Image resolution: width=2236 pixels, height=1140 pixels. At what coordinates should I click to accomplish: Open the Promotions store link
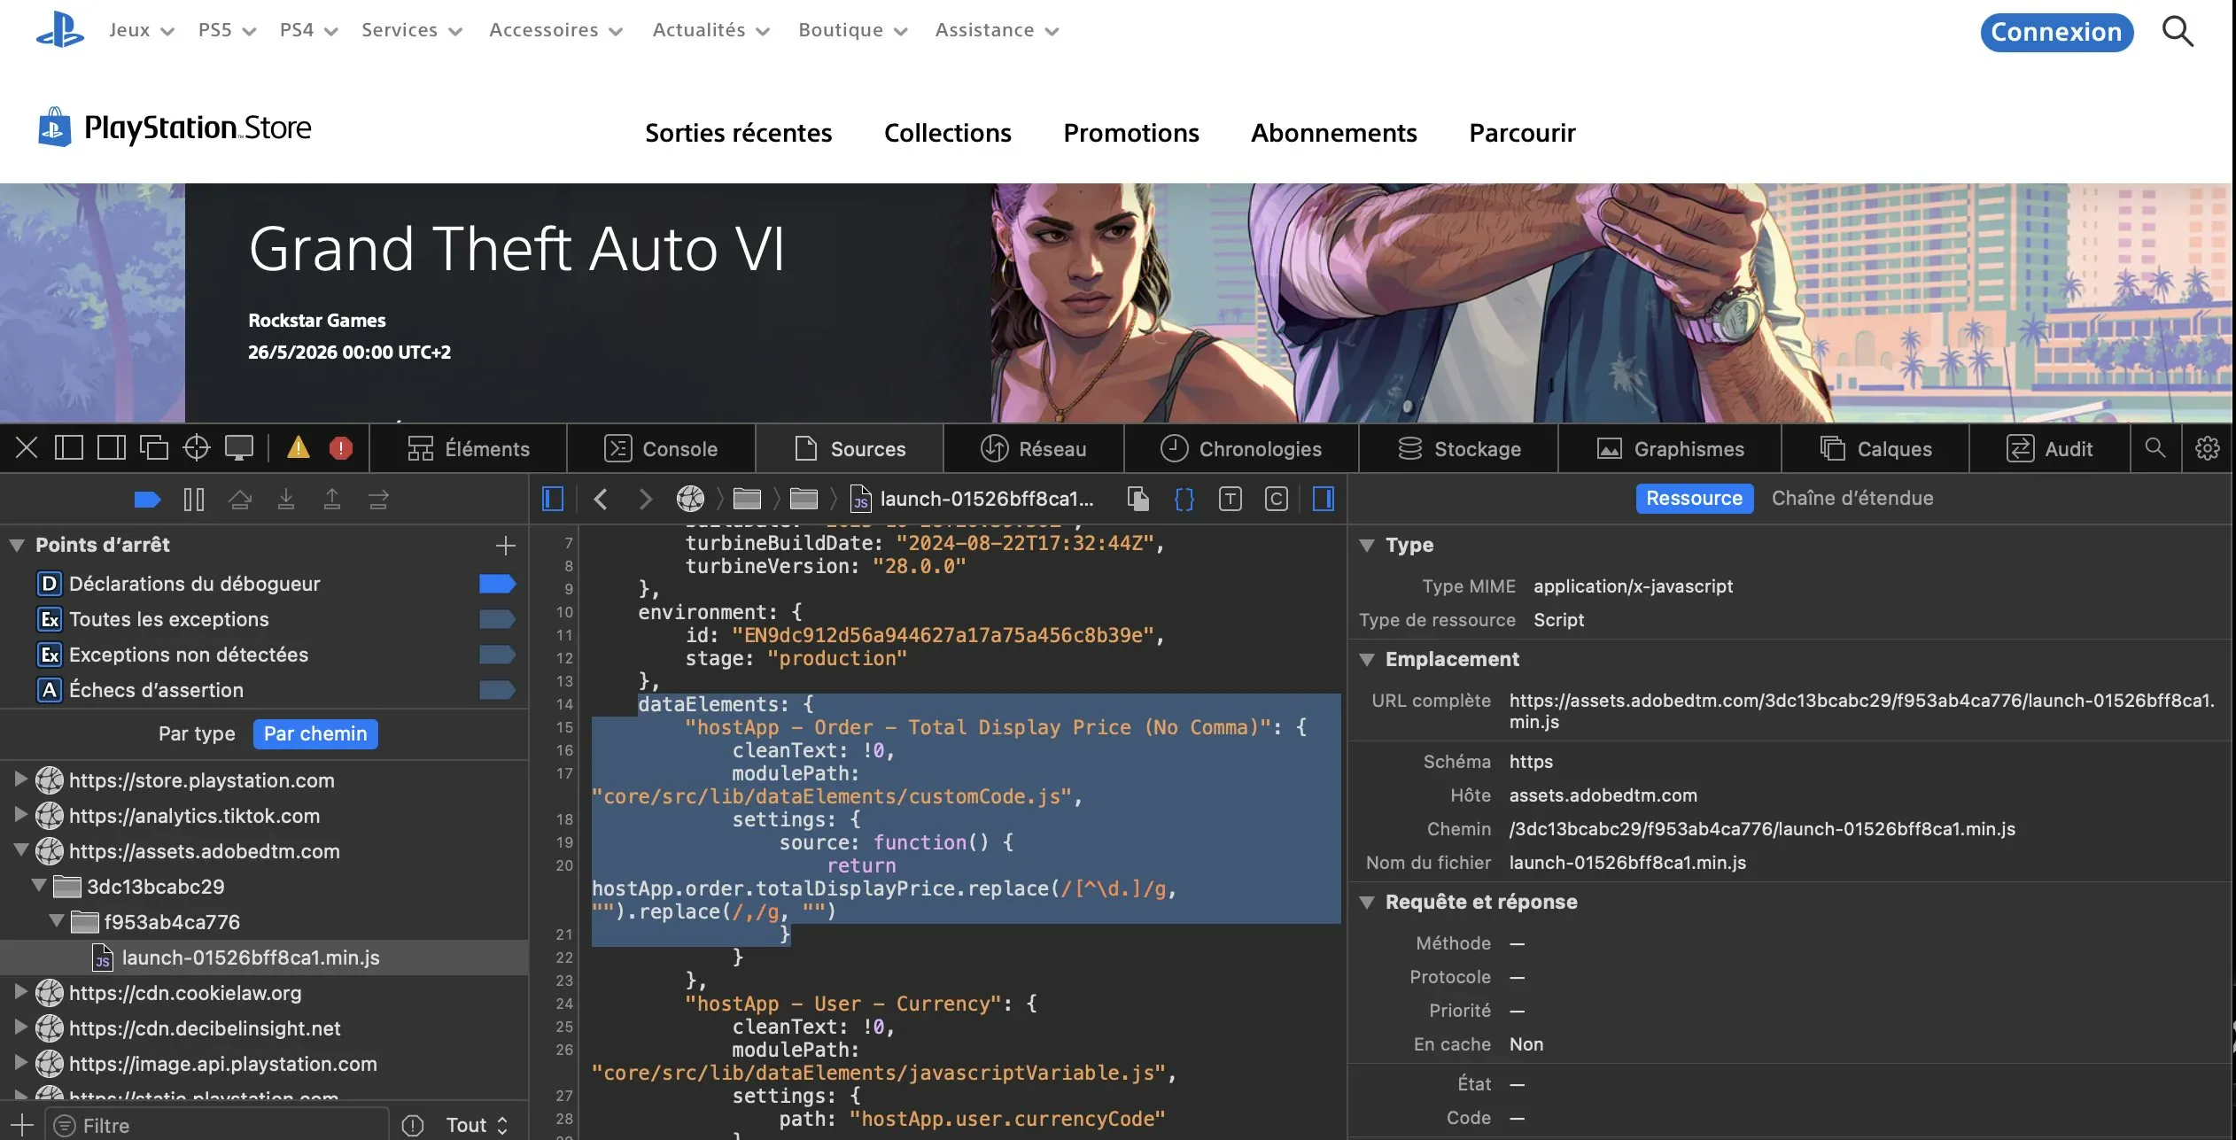coord(1130,133)
